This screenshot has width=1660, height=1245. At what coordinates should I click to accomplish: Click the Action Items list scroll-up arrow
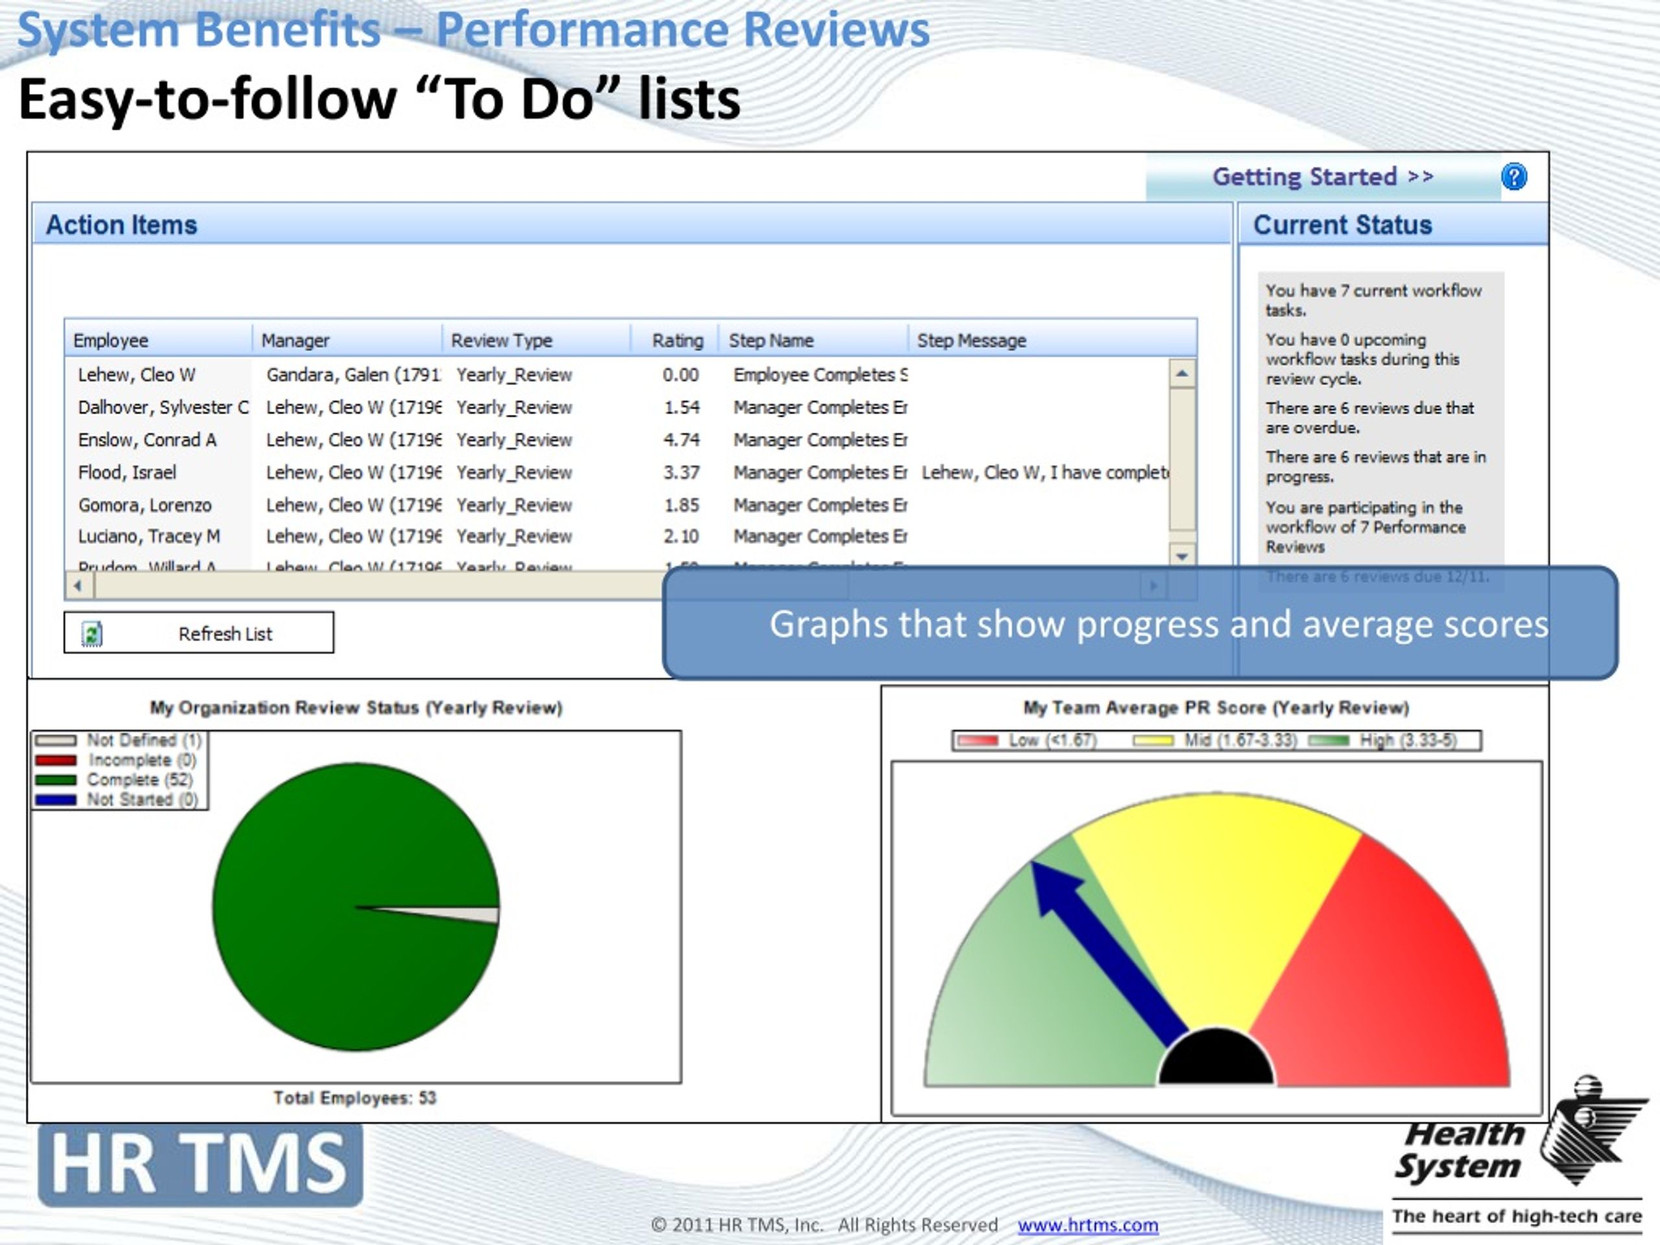click(x=1182, y=373)
